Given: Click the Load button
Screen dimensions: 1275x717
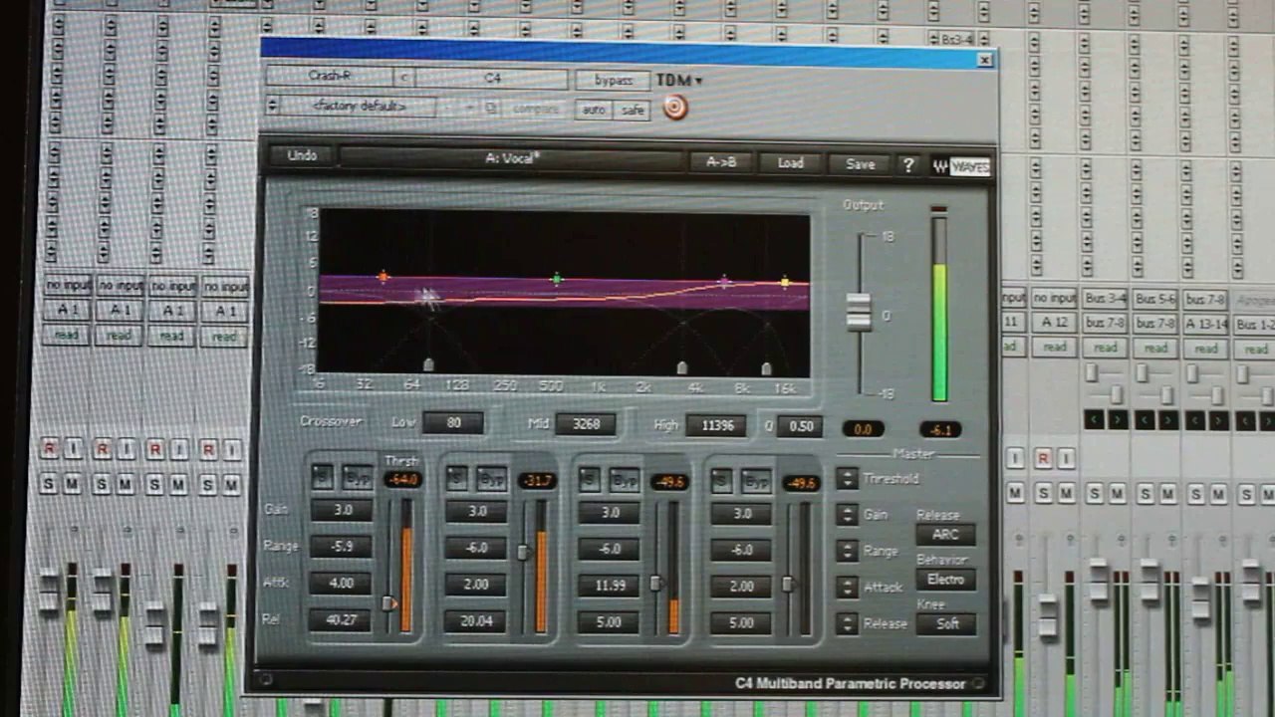Looking at the screenshot, I should 791,163.
